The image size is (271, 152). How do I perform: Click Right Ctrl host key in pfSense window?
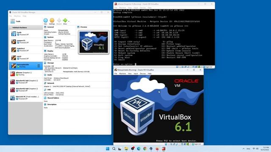point(209,67)
